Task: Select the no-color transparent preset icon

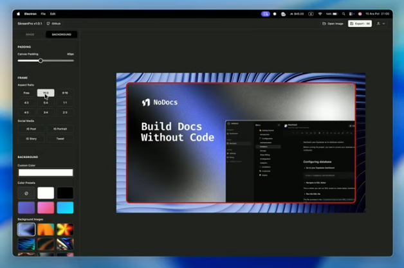Action: 26,193
